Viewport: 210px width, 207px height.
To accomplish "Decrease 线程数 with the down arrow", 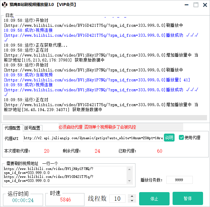I will point(132,201).
